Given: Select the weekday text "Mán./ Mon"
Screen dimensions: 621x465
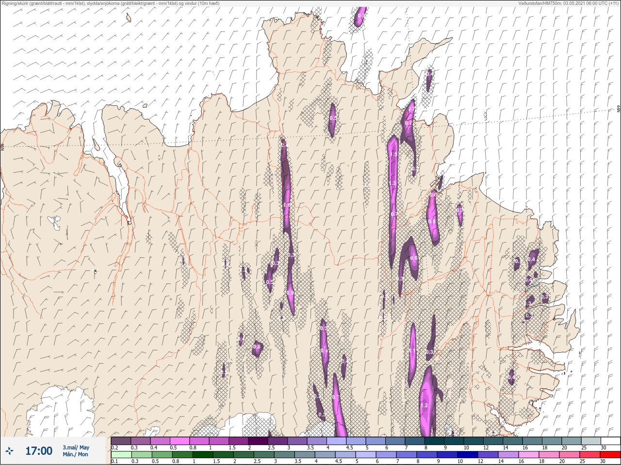Looking at the screenshot, I should click(76, 455).
